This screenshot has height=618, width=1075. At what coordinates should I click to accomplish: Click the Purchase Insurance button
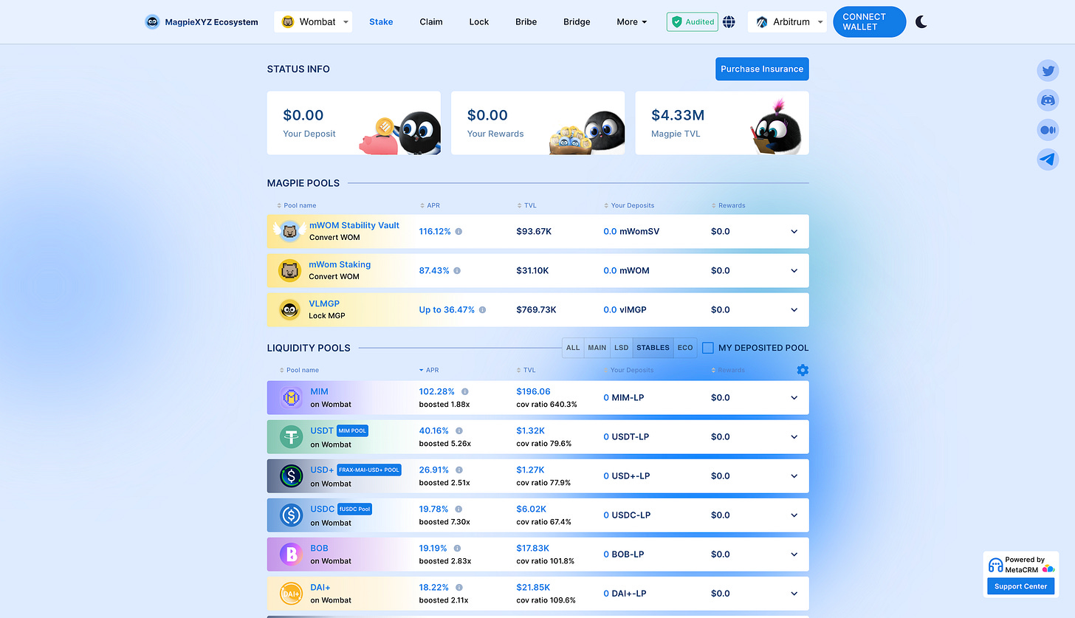tap(762, 69)
